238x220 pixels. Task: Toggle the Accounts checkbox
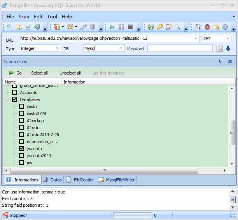(14, 92)
